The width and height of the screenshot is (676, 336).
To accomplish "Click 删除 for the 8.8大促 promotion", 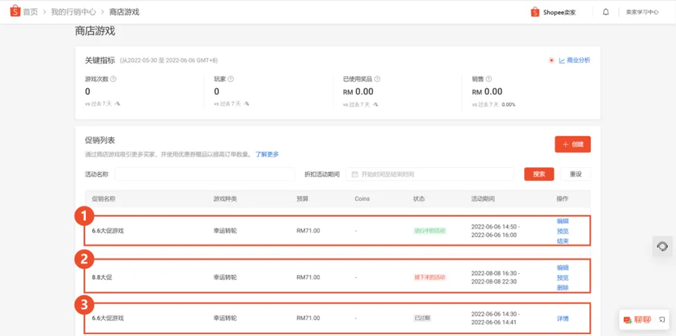I will point(562,288).
